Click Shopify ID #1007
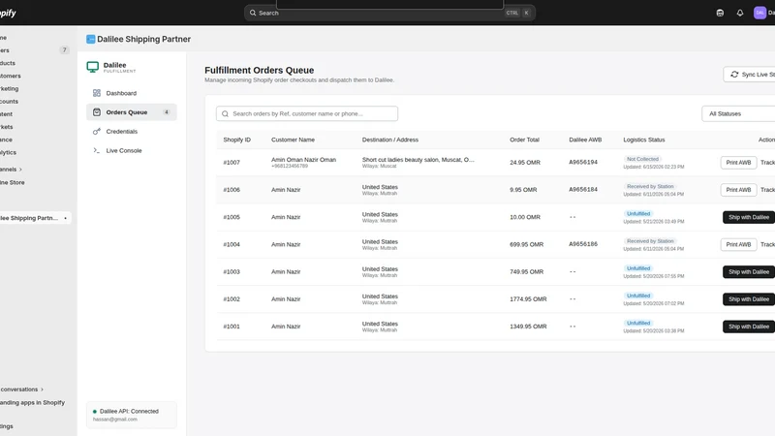The height and width of the screenshot is (436, 775). tap(232, 163)
